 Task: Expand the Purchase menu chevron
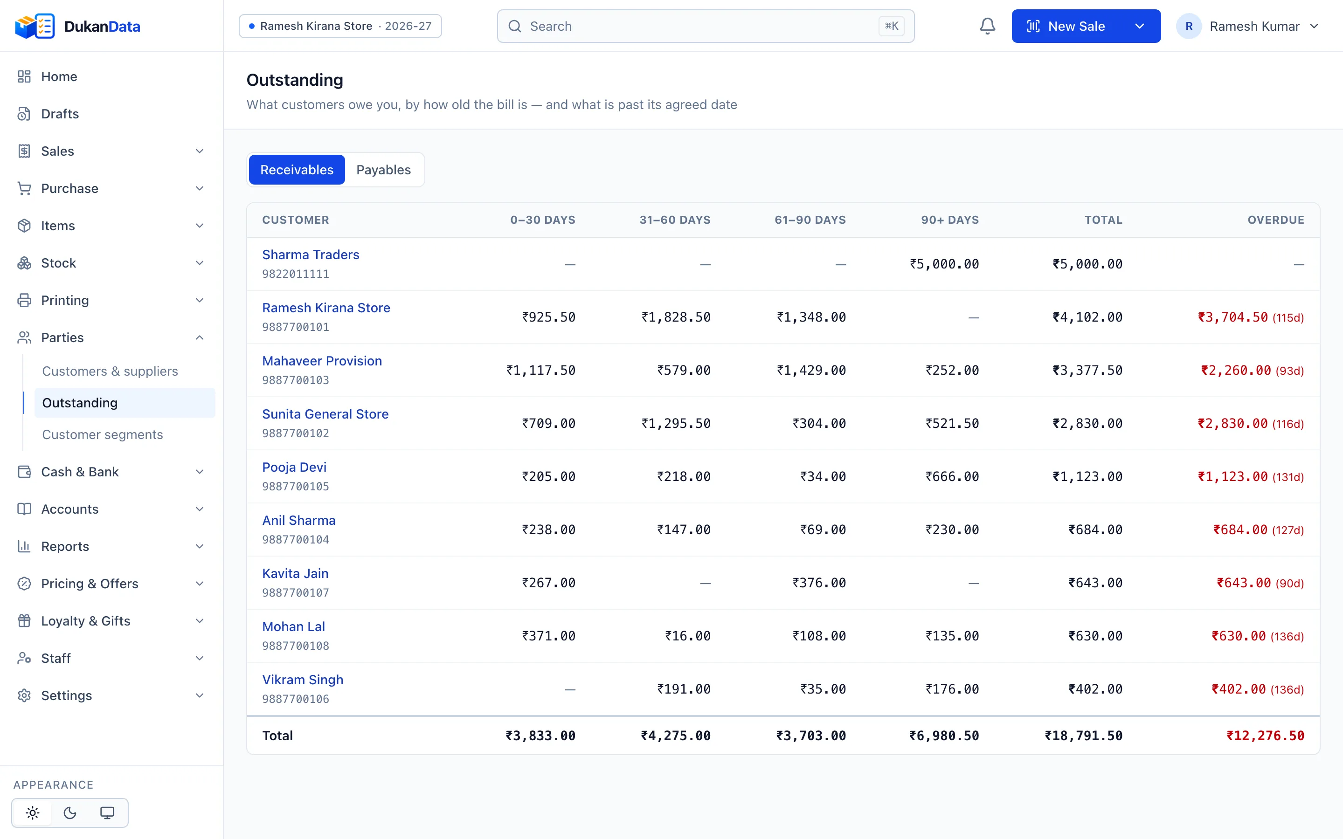point(200,188)
